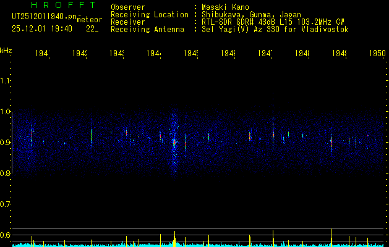The height and width of the screenshot is (247, 389).
Task: Click the HROFFT title text
Action: [64, 5]
